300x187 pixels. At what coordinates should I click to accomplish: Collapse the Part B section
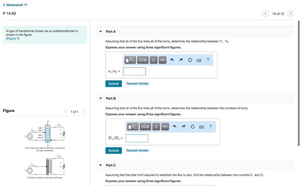click(100, 98)
